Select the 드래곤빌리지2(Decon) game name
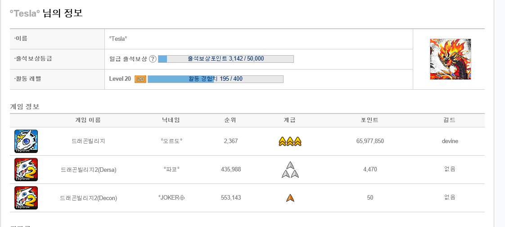The width and height of the screenshot is (505, 227). [89, 198]
